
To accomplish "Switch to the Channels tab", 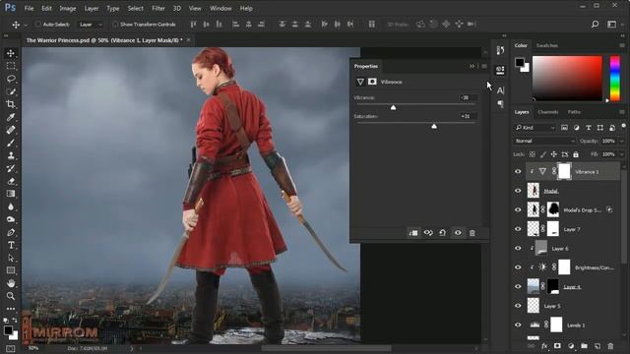I will coord(548,112).
